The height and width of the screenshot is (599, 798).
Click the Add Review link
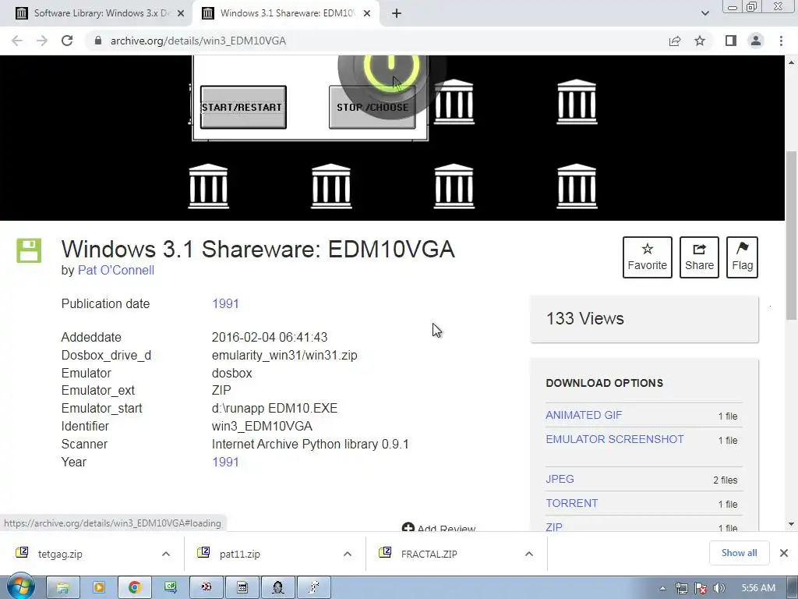[x=439, y=528]
